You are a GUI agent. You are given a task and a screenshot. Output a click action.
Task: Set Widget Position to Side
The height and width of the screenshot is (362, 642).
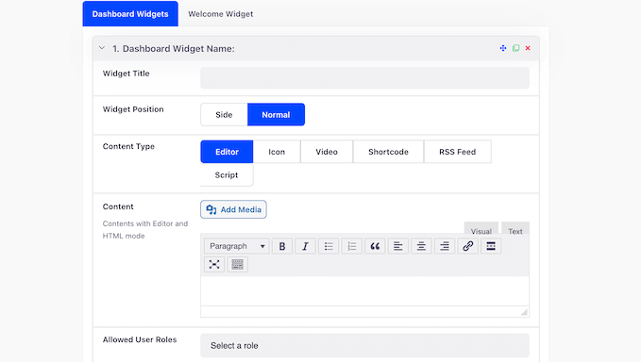coord(224,114)
